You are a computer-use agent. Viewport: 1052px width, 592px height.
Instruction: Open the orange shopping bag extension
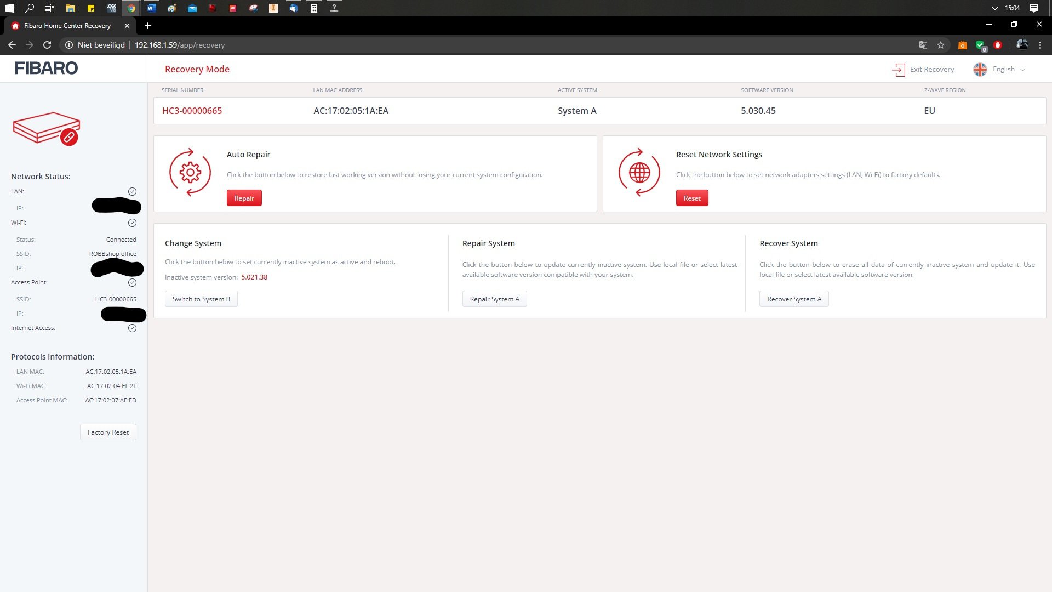point(963,45)
